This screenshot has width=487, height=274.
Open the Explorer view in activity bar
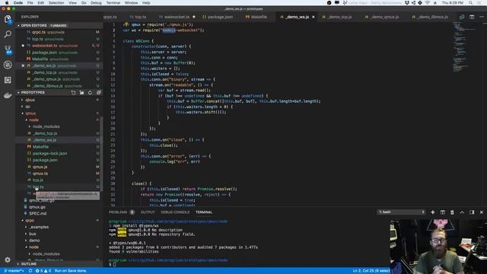pyautogui.click(x=8, y=19)
